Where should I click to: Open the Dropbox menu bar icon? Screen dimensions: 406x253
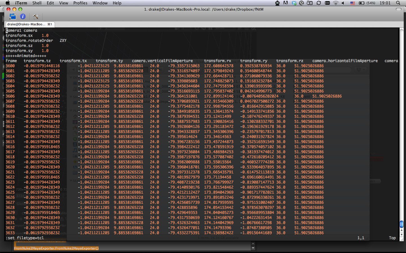click(294, 3)
